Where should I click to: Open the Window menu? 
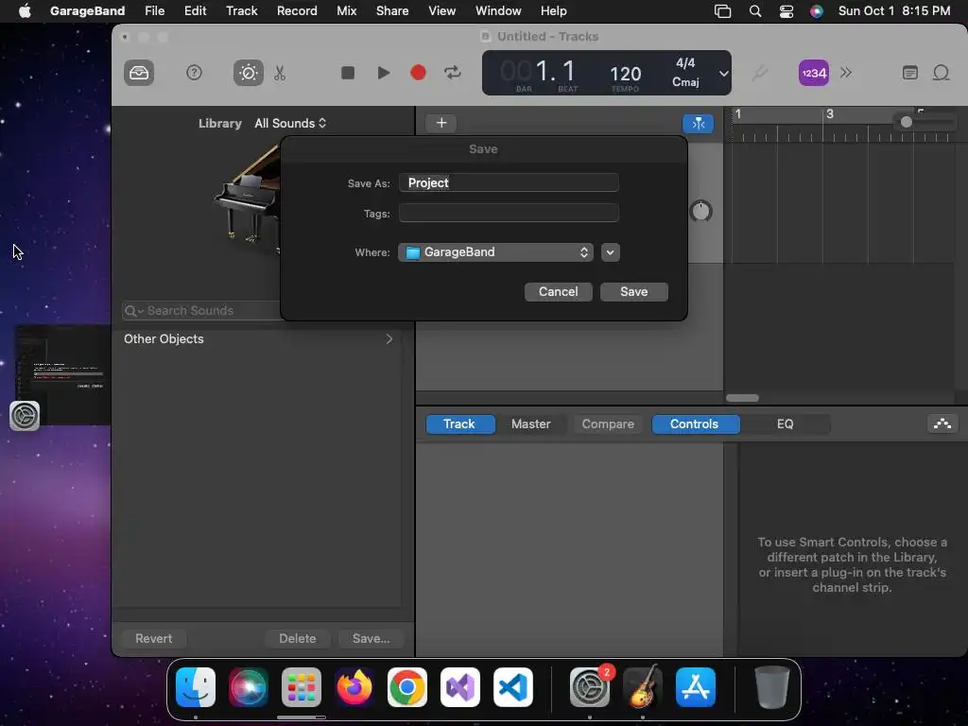[498, 11]
